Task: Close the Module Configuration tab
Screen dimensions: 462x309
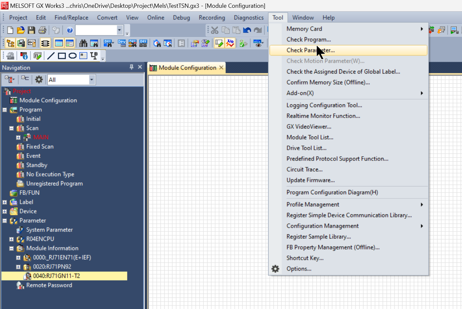Action: point(221,67)
